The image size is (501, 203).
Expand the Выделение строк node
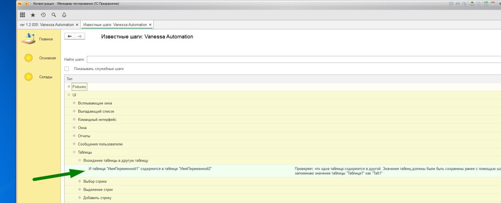click(x=79, y=189)
